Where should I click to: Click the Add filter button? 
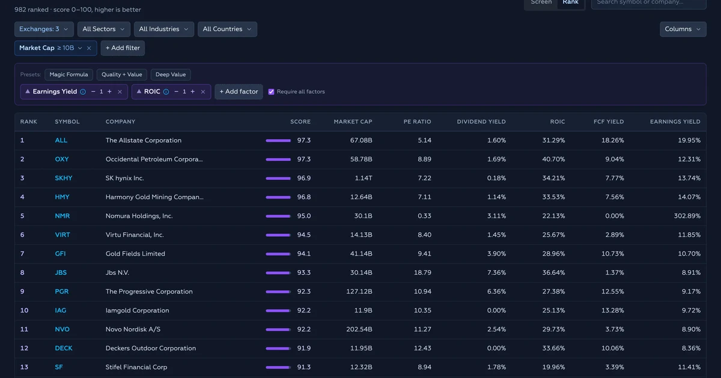[123, 48]
